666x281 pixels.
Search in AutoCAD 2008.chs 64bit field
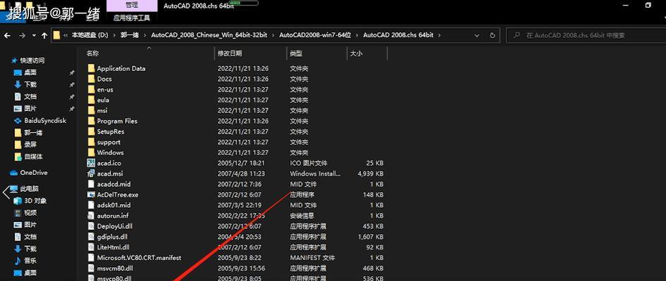point(588,36)
